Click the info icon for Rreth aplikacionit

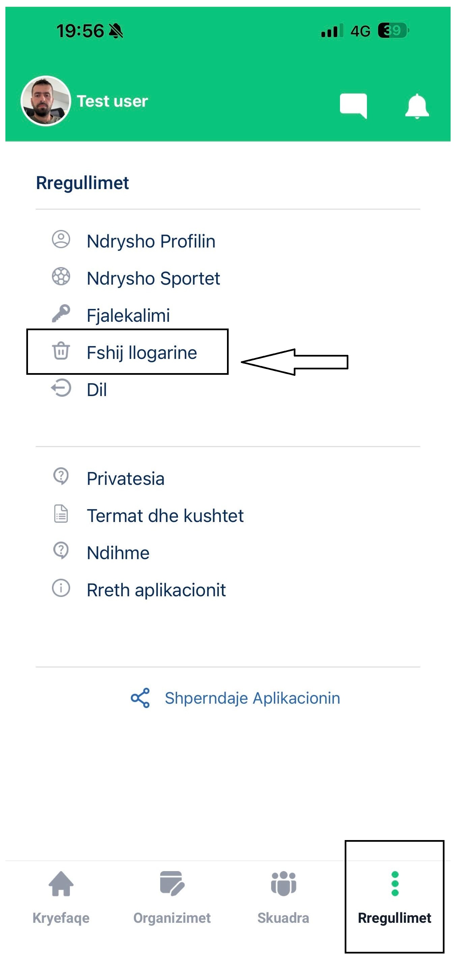point(61,589)
